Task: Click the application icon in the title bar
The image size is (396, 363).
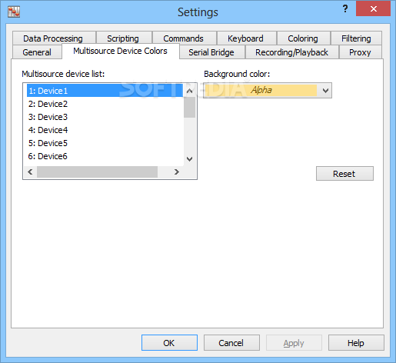Action: point(14,12)
